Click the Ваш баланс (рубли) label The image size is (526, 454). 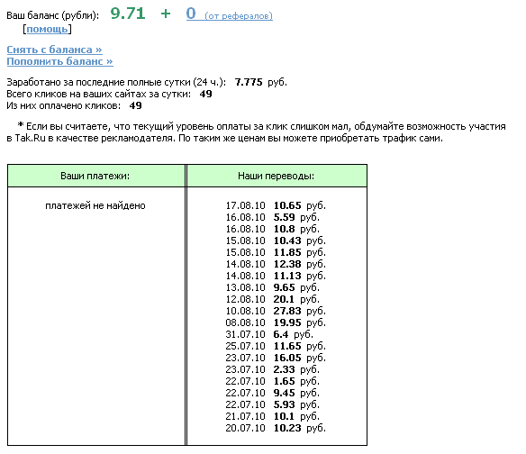tap(52, 15)
